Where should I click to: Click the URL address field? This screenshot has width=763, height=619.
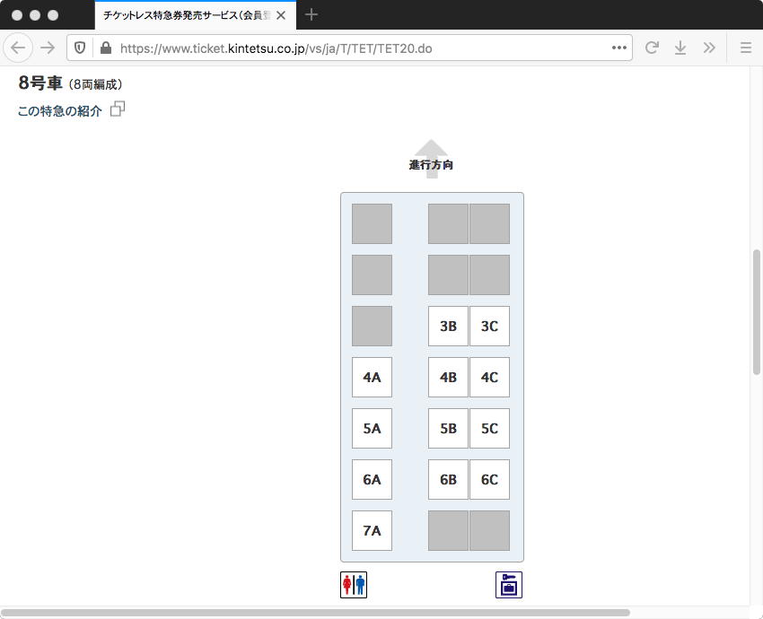click(349, 48)
